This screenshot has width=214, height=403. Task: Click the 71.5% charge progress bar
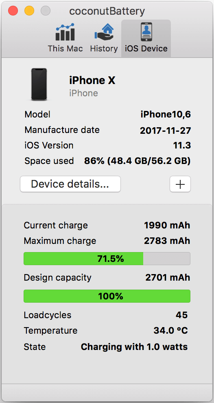coord(107,259)
